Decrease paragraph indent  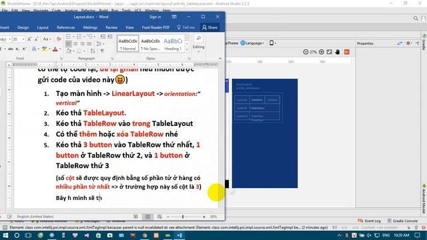tap(103, 37)
